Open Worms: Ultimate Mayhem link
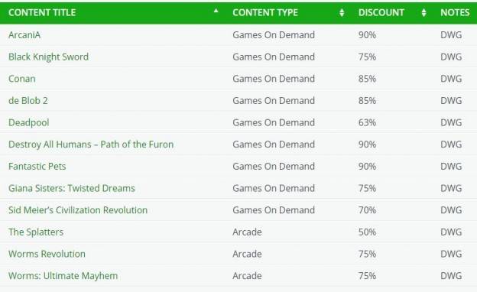Viewport: 477px width, 292px height. 63,276
